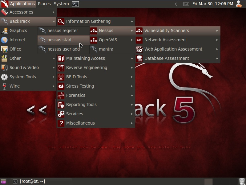The image size is (246, 185).
Task: Click the Reporting Tools clipboard icon
Action: pos(61,105)
